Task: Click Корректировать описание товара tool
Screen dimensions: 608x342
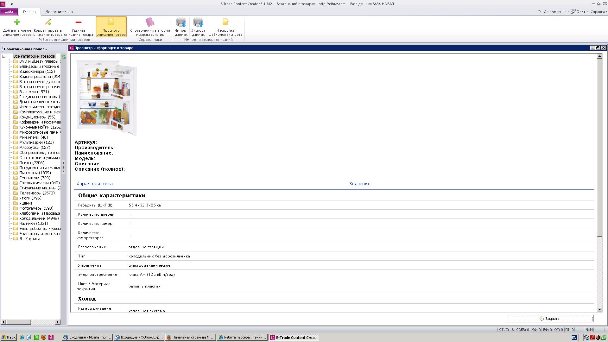Action: click(x=48, y=27)
